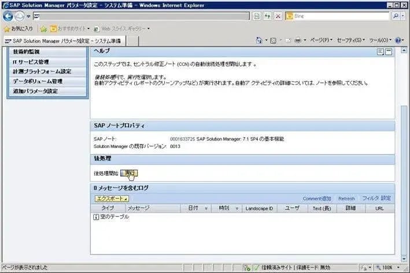
Task: Select 計測プラットフォーム設定 navigation item
Action: coord(47,72)
